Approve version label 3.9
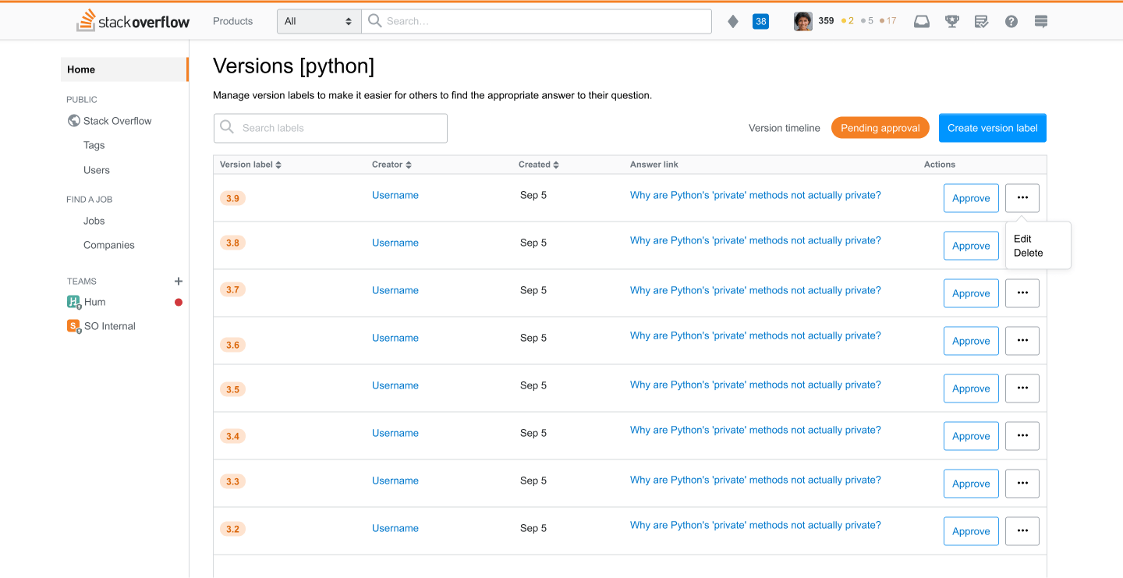Image resolution: width=1123 pixels, height=578 pixels. point(971,198)
